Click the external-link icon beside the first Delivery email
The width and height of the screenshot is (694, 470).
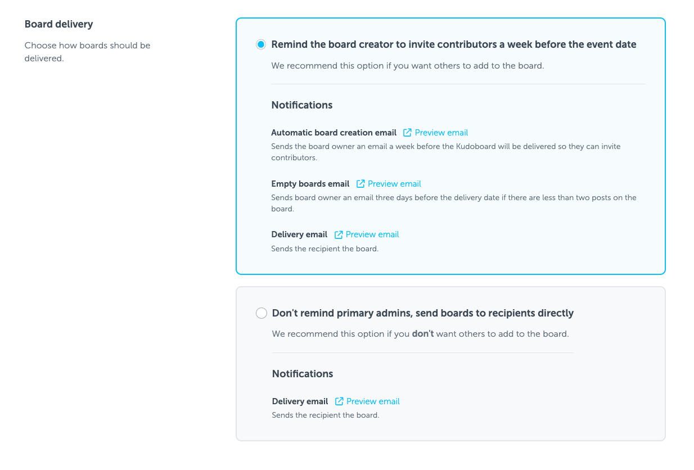pyautogui.click(x=339, y=234)
